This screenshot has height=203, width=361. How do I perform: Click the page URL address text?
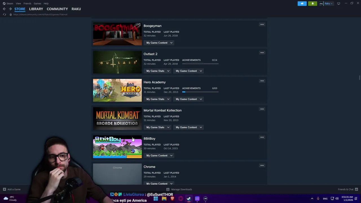click(40, 14)
